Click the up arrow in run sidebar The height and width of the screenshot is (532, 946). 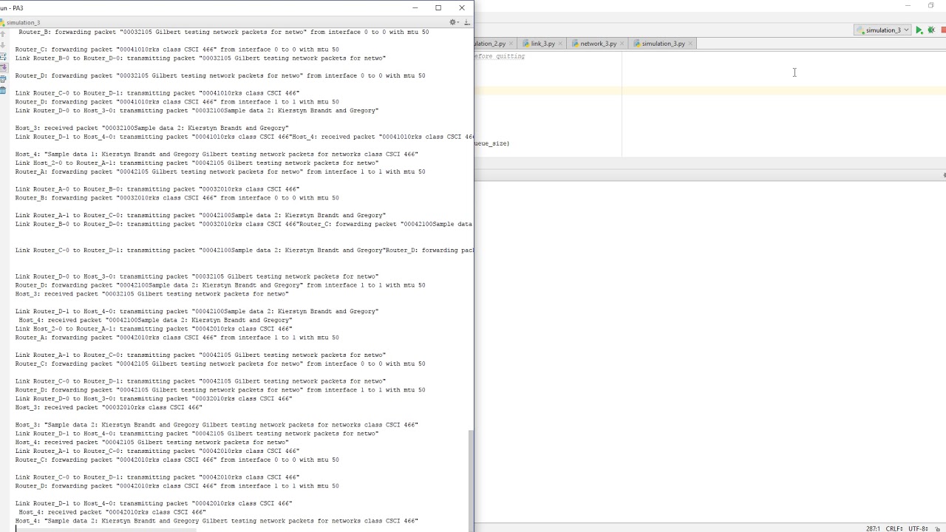click(3, 34)
